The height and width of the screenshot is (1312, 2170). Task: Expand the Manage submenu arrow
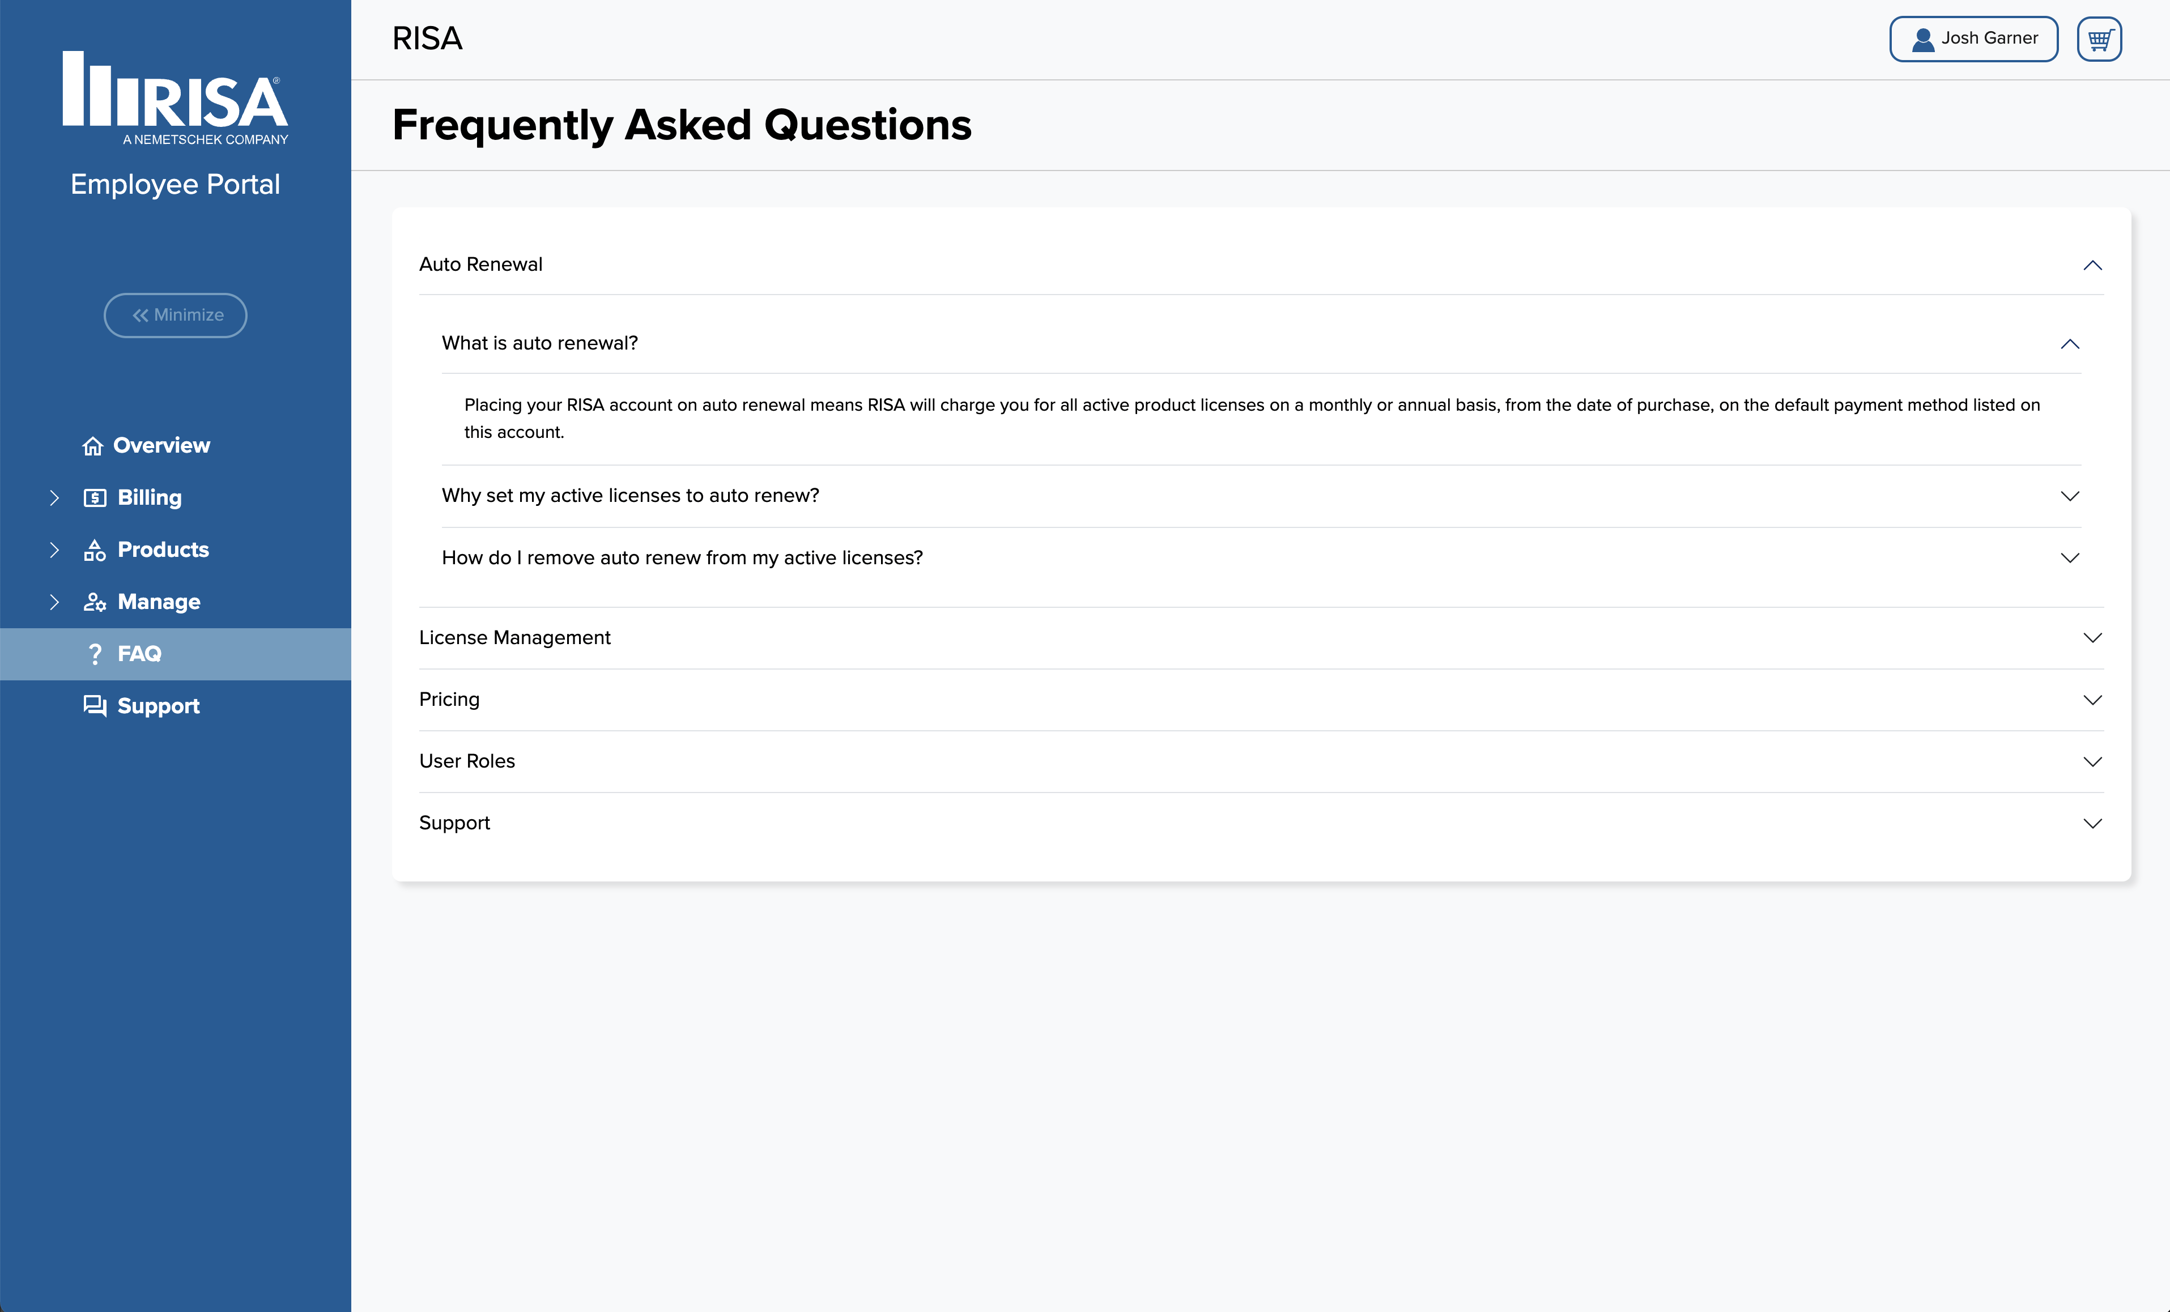click(54, 602)
